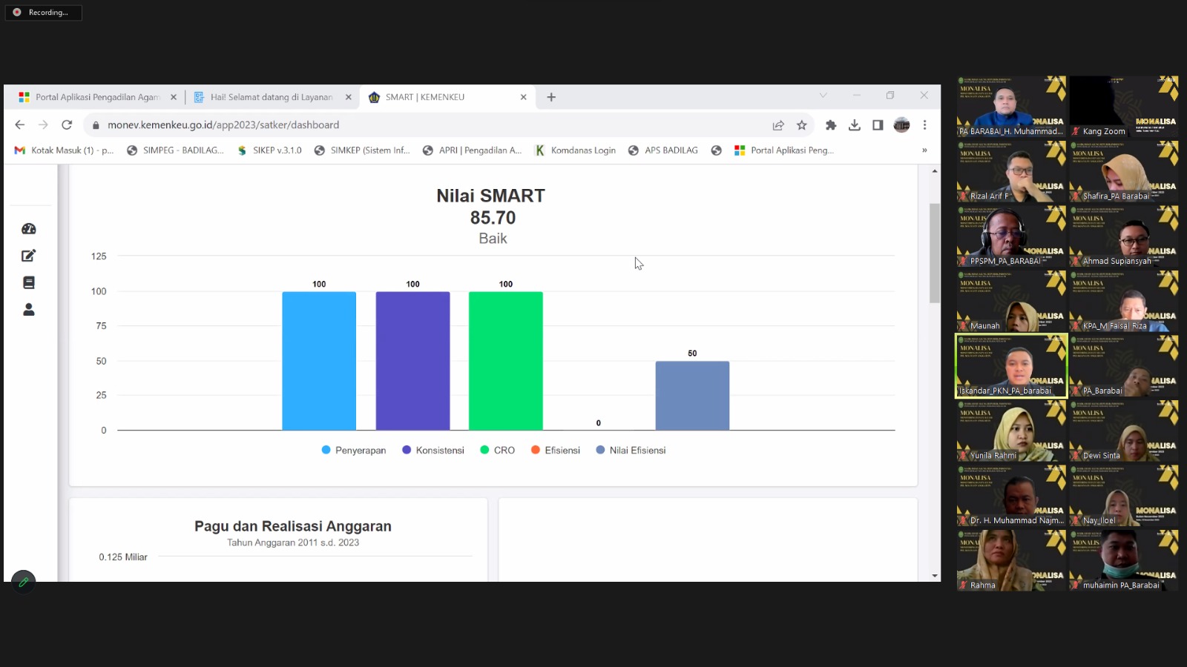This screenshot has height=667, width=1187.
Task: Toggle Penyerapan legend series
Action: click(x=353, y=451)
